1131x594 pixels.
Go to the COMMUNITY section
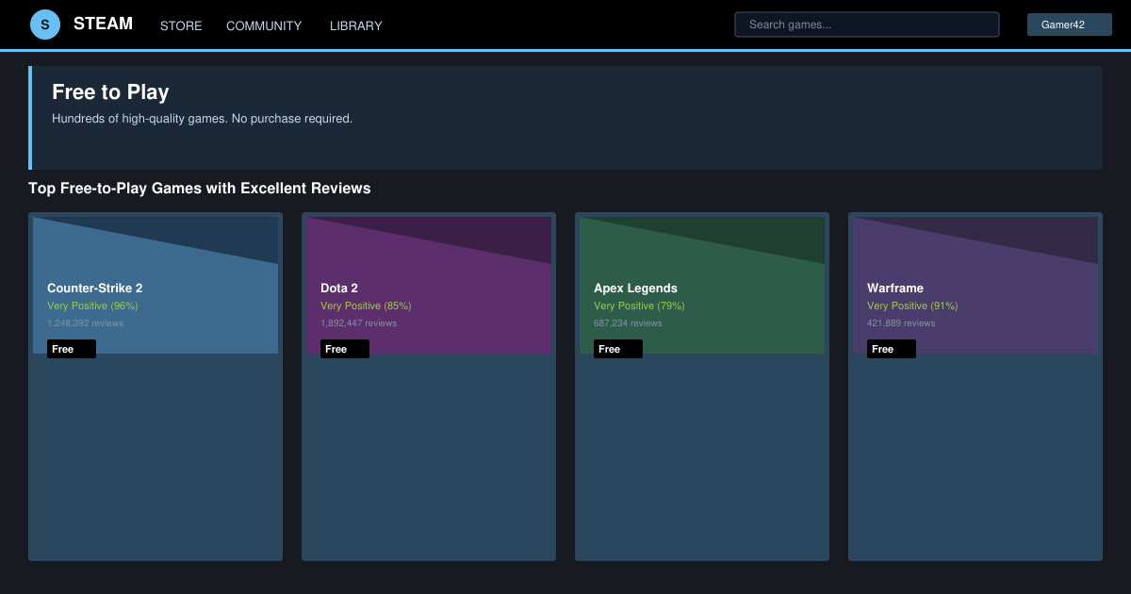tap(264, 25)
